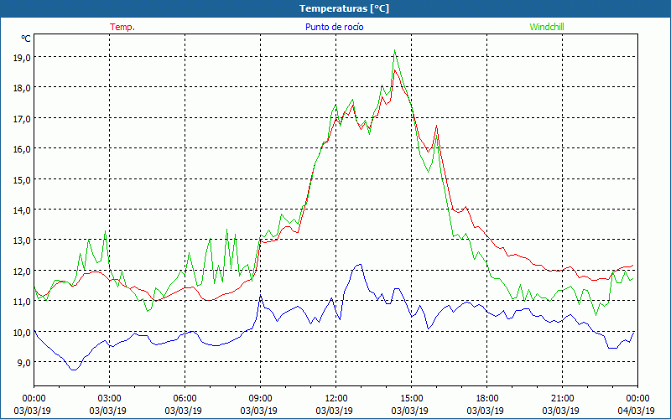Click the blue Punto de rocío legend label
The height and width of the screenshot is (419, 671).
click(x=334, y=27)
